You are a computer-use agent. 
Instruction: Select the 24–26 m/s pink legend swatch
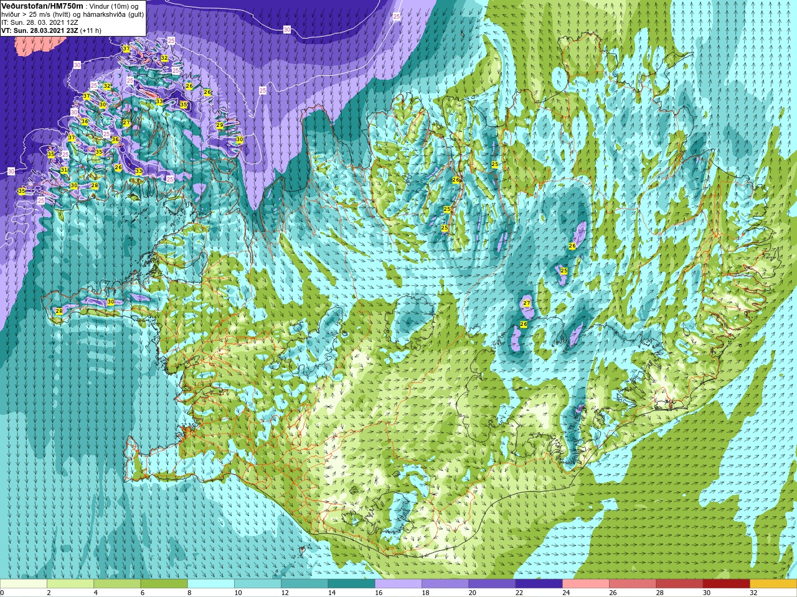tap(586, 584)
